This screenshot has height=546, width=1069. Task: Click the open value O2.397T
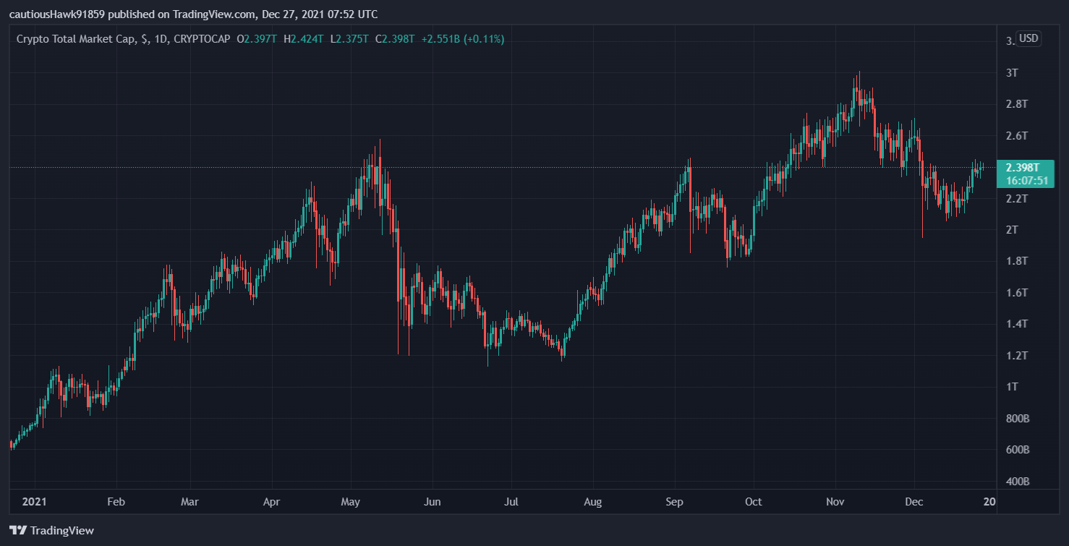[257, 39]
